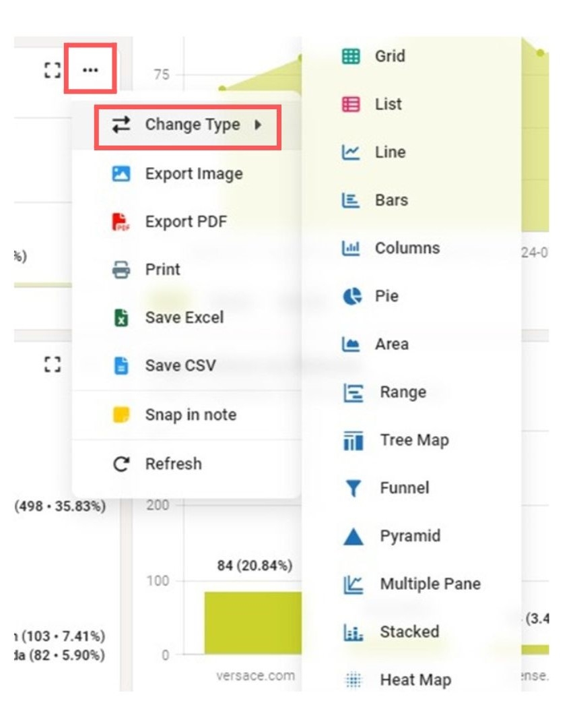Image resolution: width=573 pixels, height=728 pixels.
Task: Click the Snap in note icon
Action: (121, 415)
